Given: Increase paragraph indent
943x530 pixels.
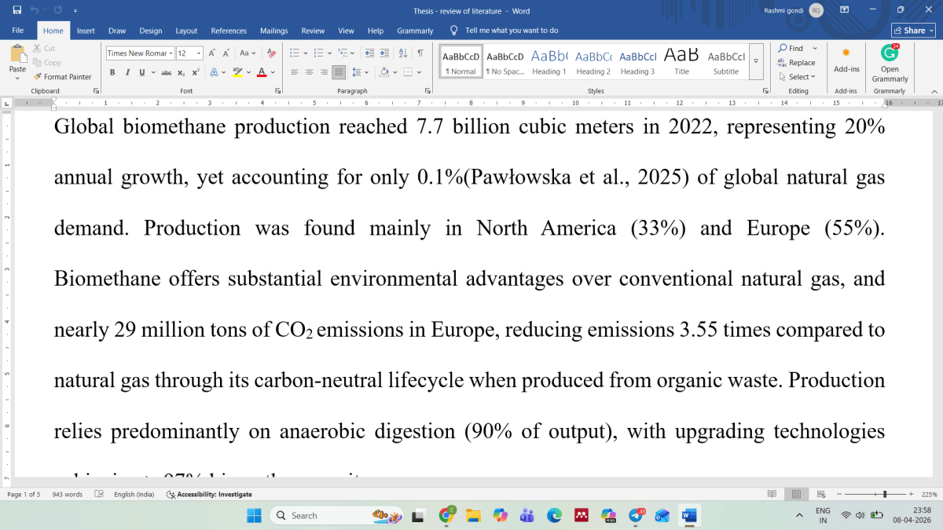Looking at the screenshot, I should coord(385,53).
